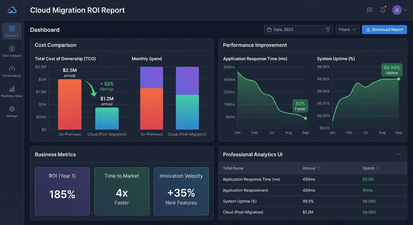The height and width of the screenshot is (225, 413).
Task: Click the Download Report button
Action: [384, 30]
